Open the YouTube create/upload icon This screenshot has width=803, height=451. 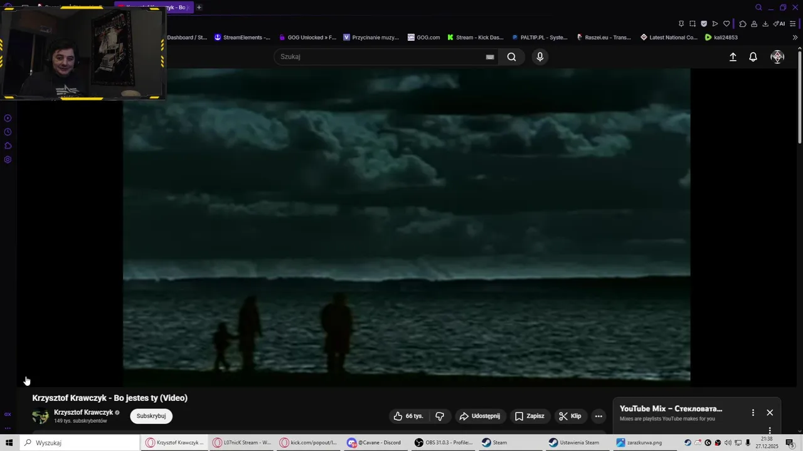pos(733,57)
